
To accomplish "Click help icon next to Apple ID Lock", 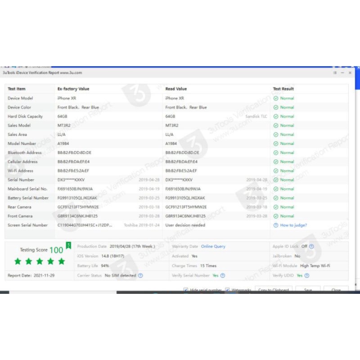I will [x=312, y=247].
